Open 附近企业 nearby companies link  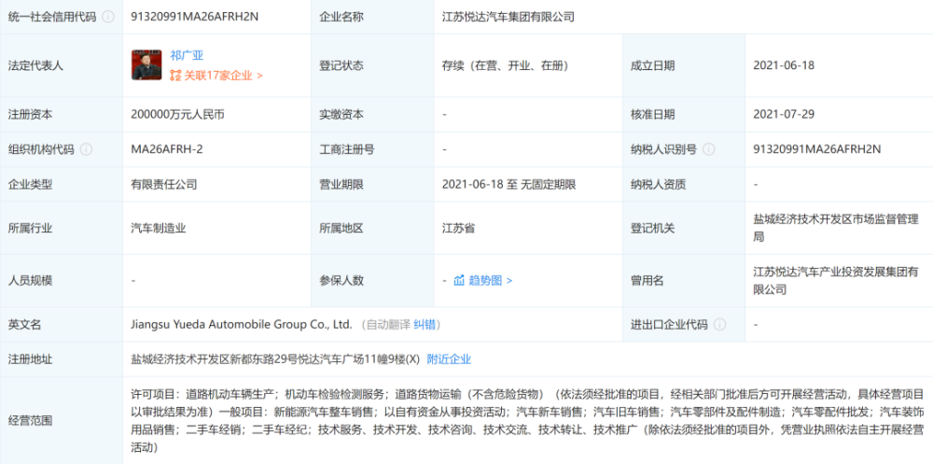pyautogui.click(x=449, y=359)
